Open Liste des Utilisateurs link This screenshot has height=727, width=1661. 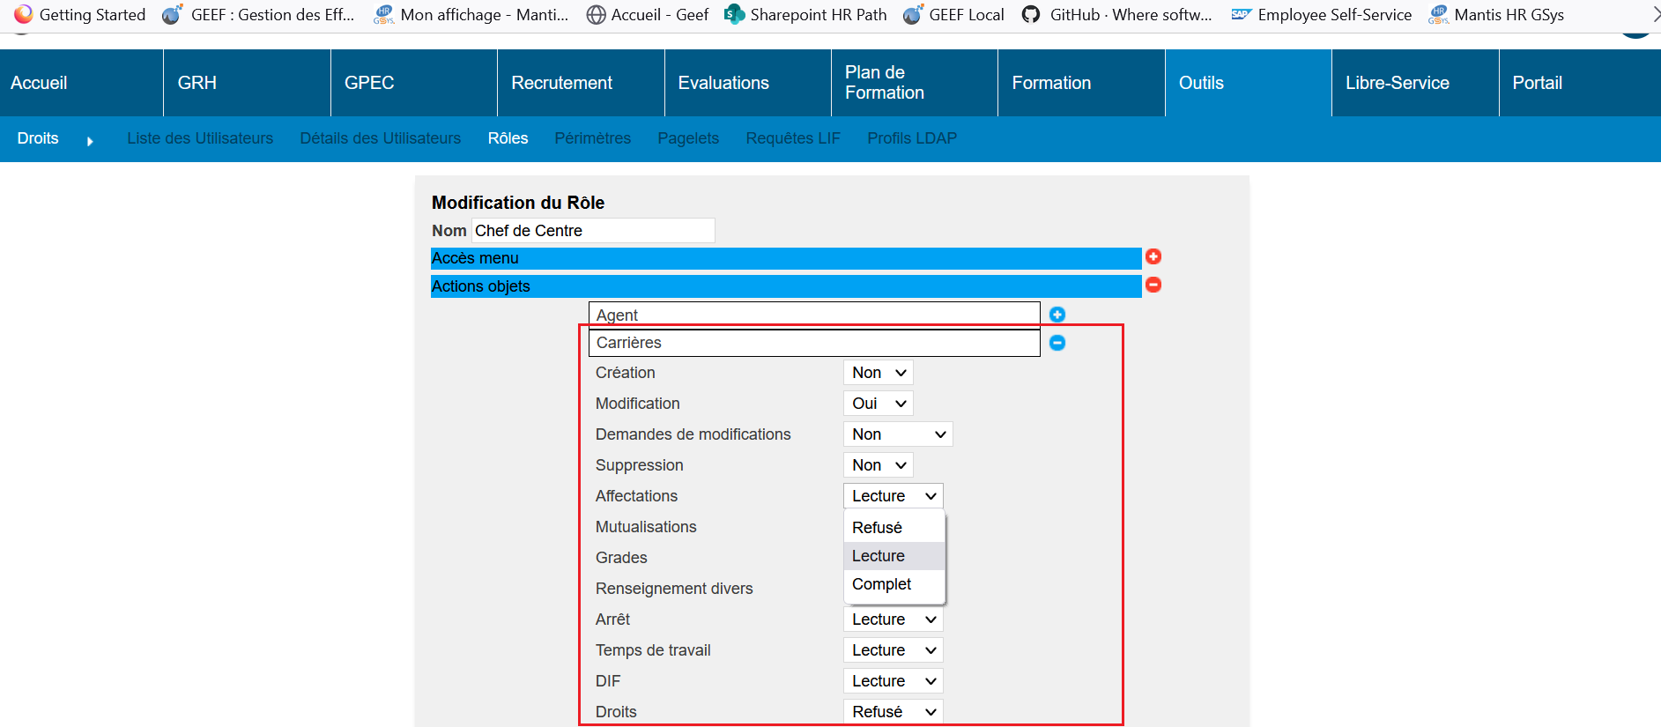pyautogui.click(x=200, y=138)
